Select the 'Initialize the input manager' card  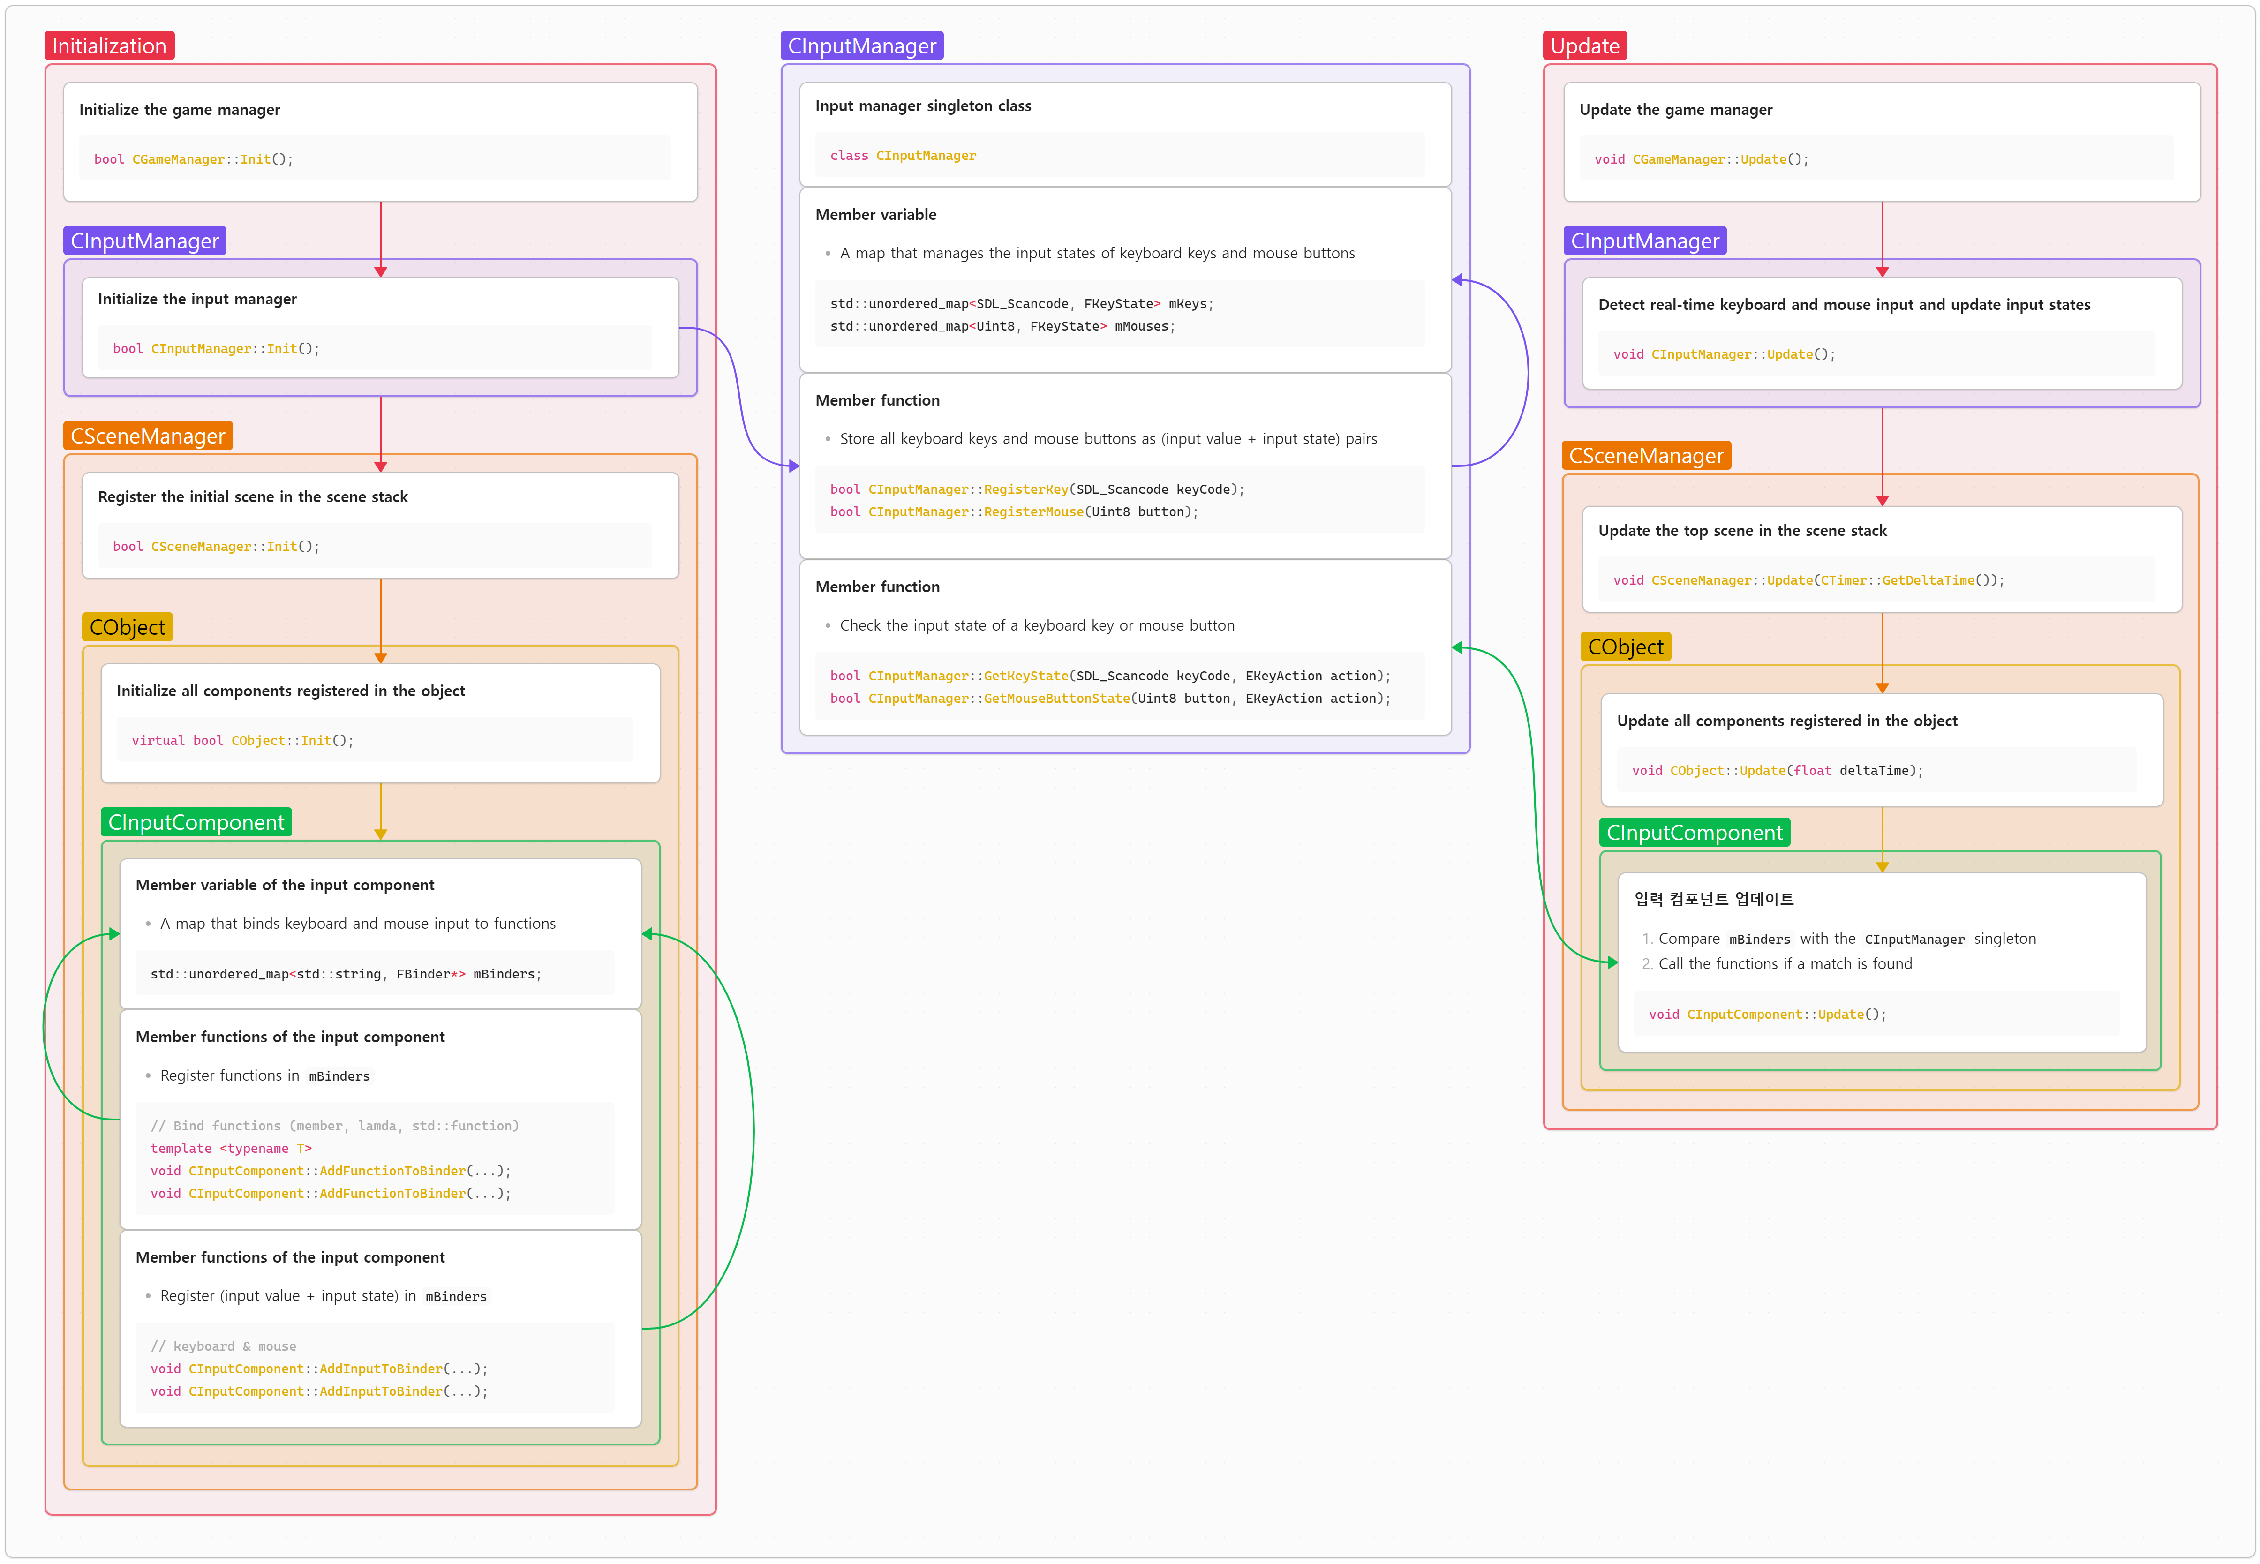[380, 326]
